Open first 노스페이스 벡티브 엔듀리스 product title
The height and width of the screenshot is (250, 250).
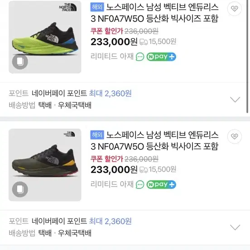click(x=154, y=13)
